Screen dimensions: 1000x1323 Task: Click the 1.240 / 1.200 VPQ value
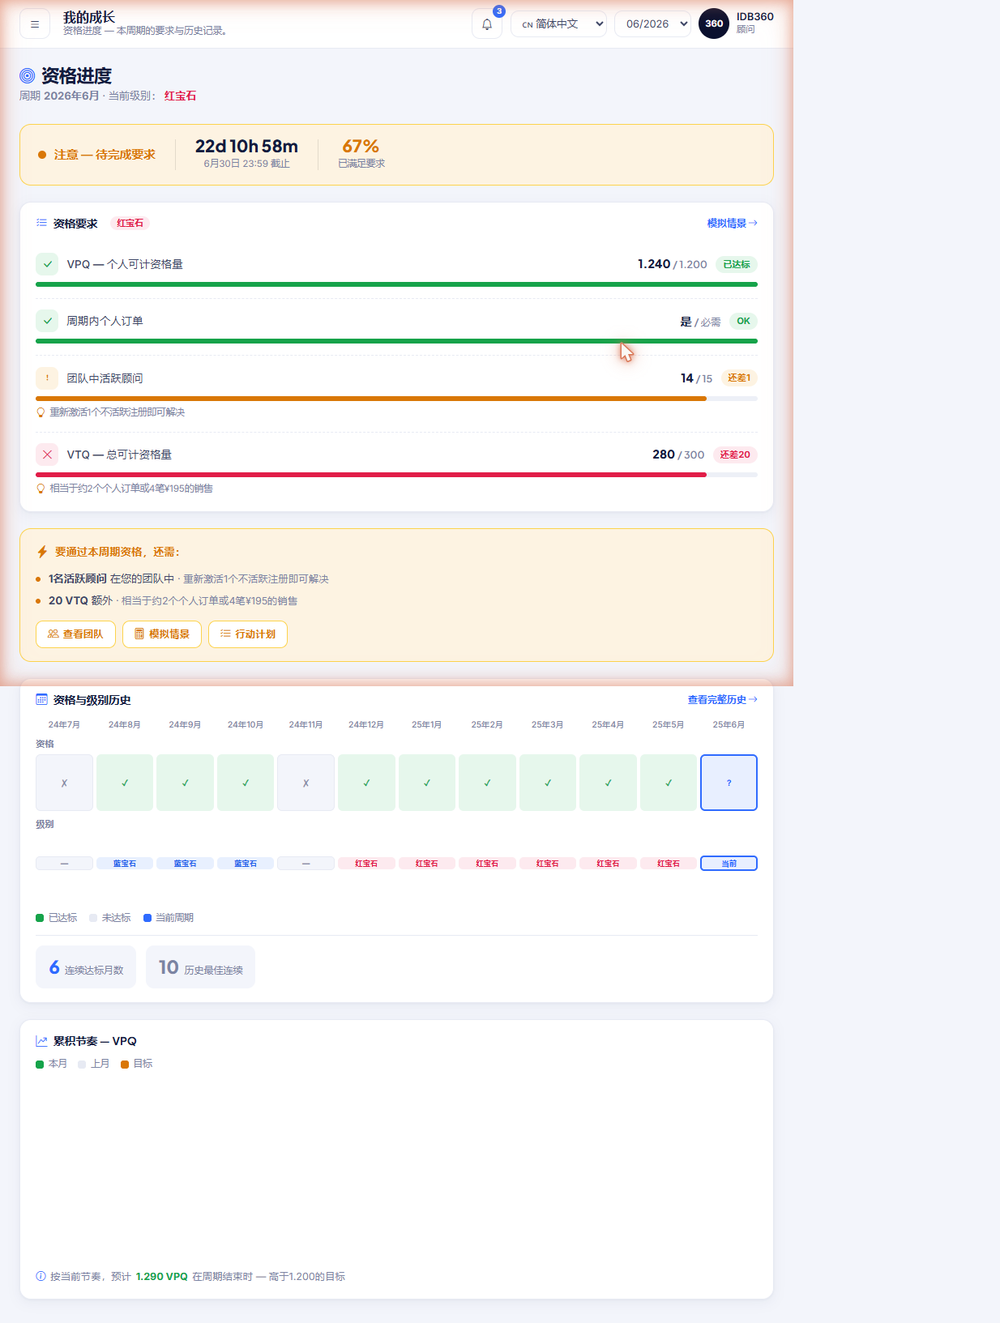pyautogui.click(x=673, y=264)
